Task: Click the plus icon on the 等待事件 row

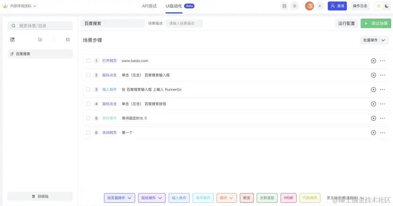Action: click(x=373, y=118)
